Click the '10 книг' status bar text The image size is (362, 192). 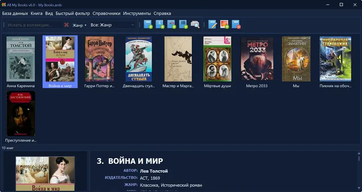7,148
